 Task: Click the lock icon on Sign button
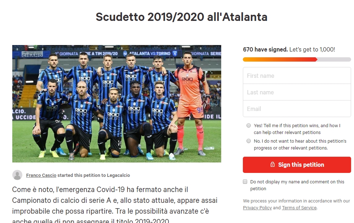(x=272, y=164)
